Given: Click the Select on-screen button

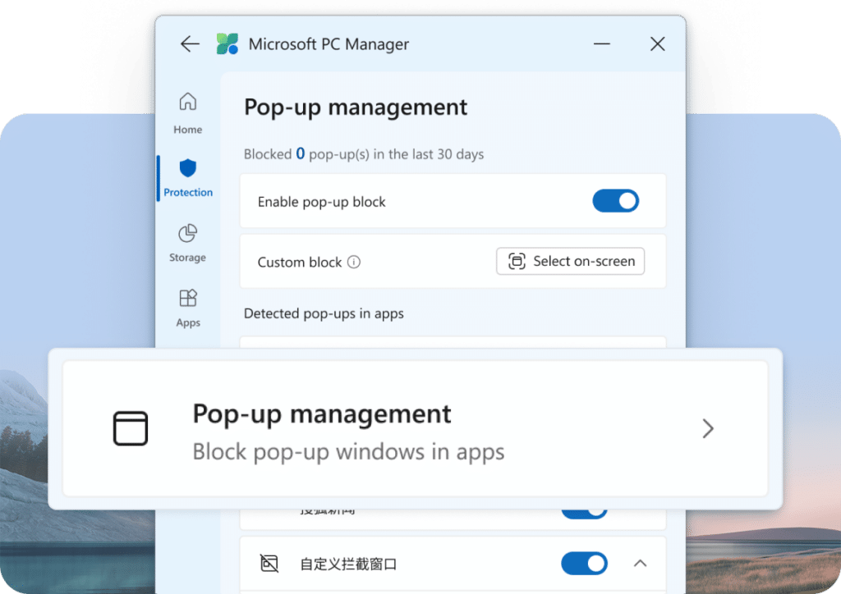Looking at the screenshot, I should pyautogui.click(x=570, y=261).
